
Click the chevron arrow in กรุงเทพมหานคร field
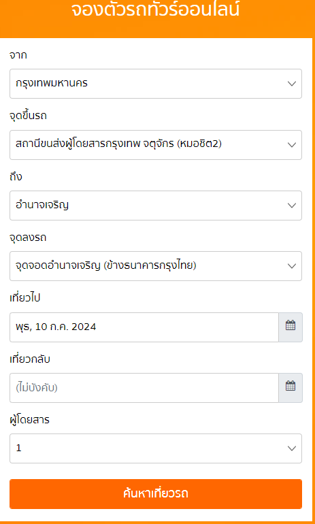coord(292,84)
